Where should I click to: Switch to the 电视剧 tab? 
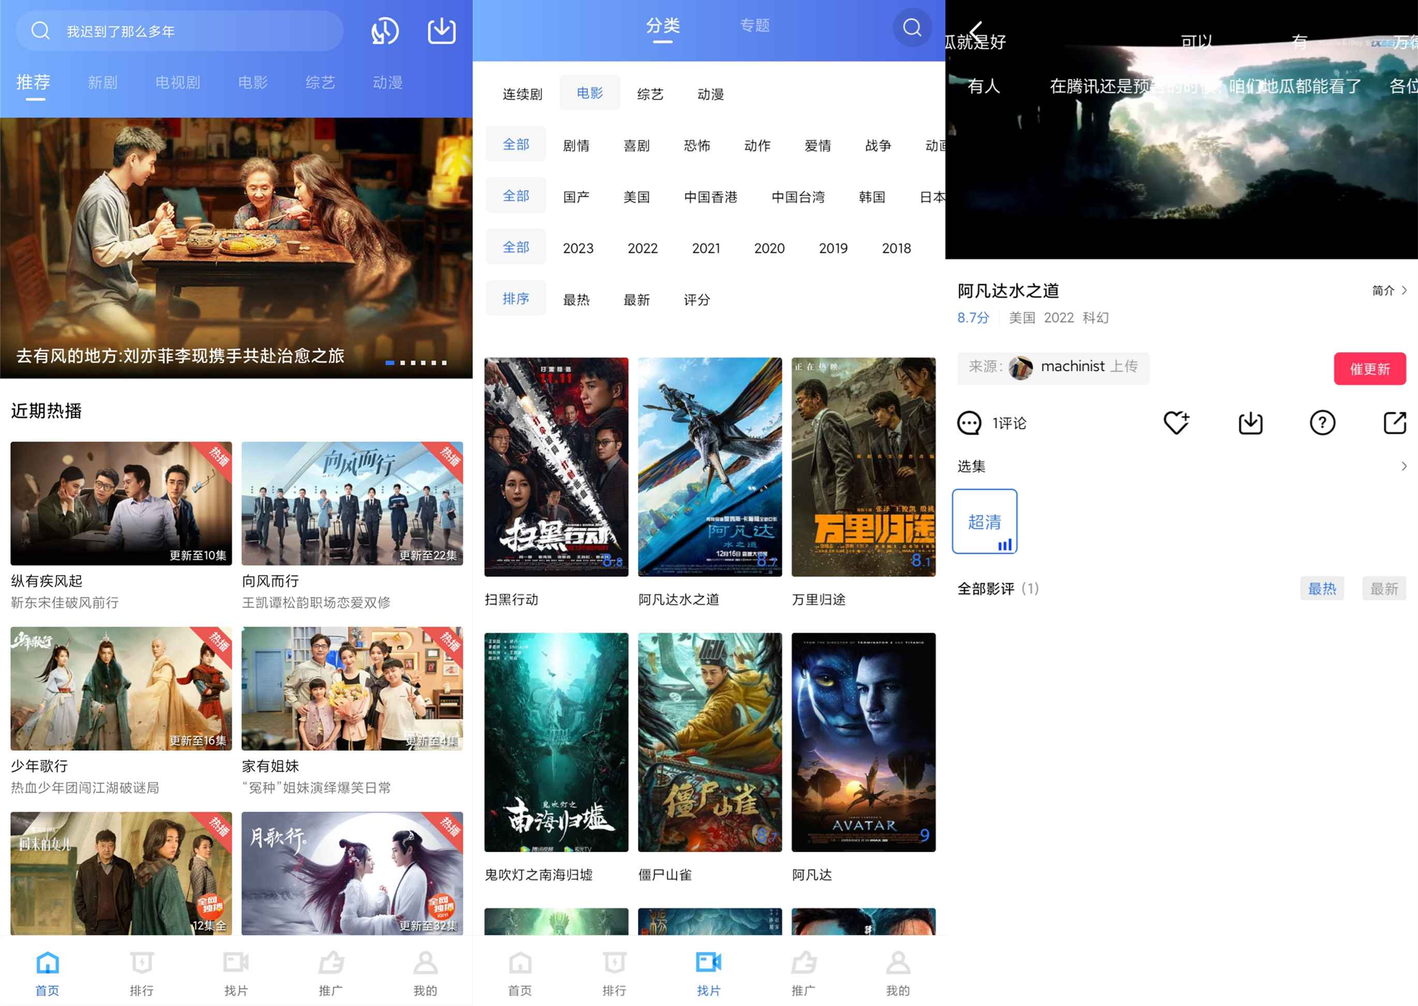pos(178,82)
